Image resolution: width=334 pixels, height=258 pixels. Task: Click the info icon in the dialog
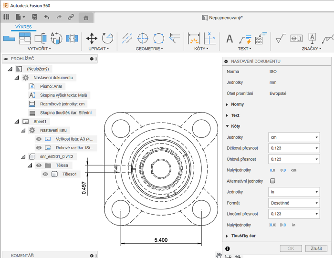(227, 248)
